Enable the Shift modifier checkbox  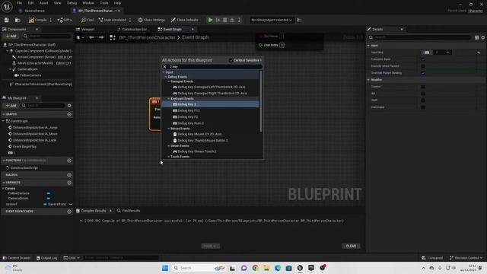pyautogui.click(x=423, y=100)
